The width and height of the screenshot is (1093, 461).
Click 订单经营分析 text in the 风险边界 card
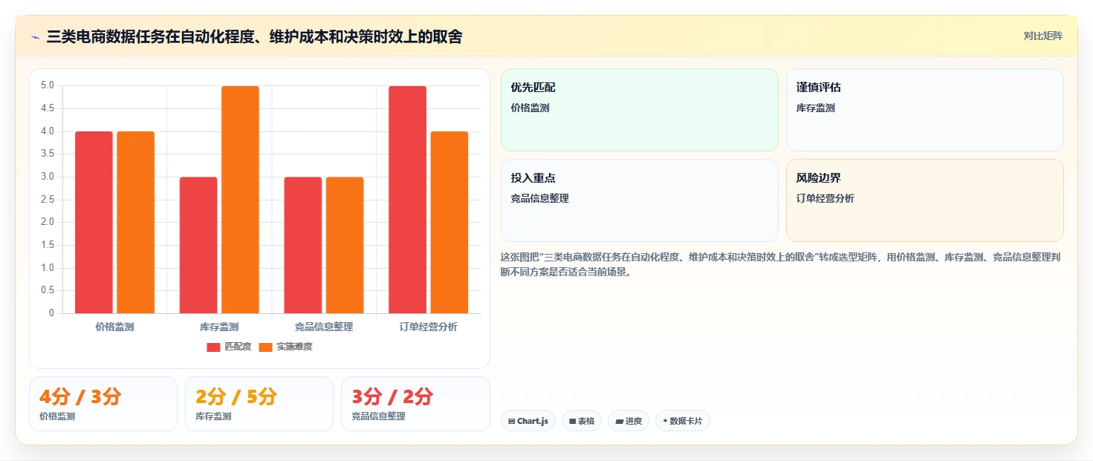826,198
